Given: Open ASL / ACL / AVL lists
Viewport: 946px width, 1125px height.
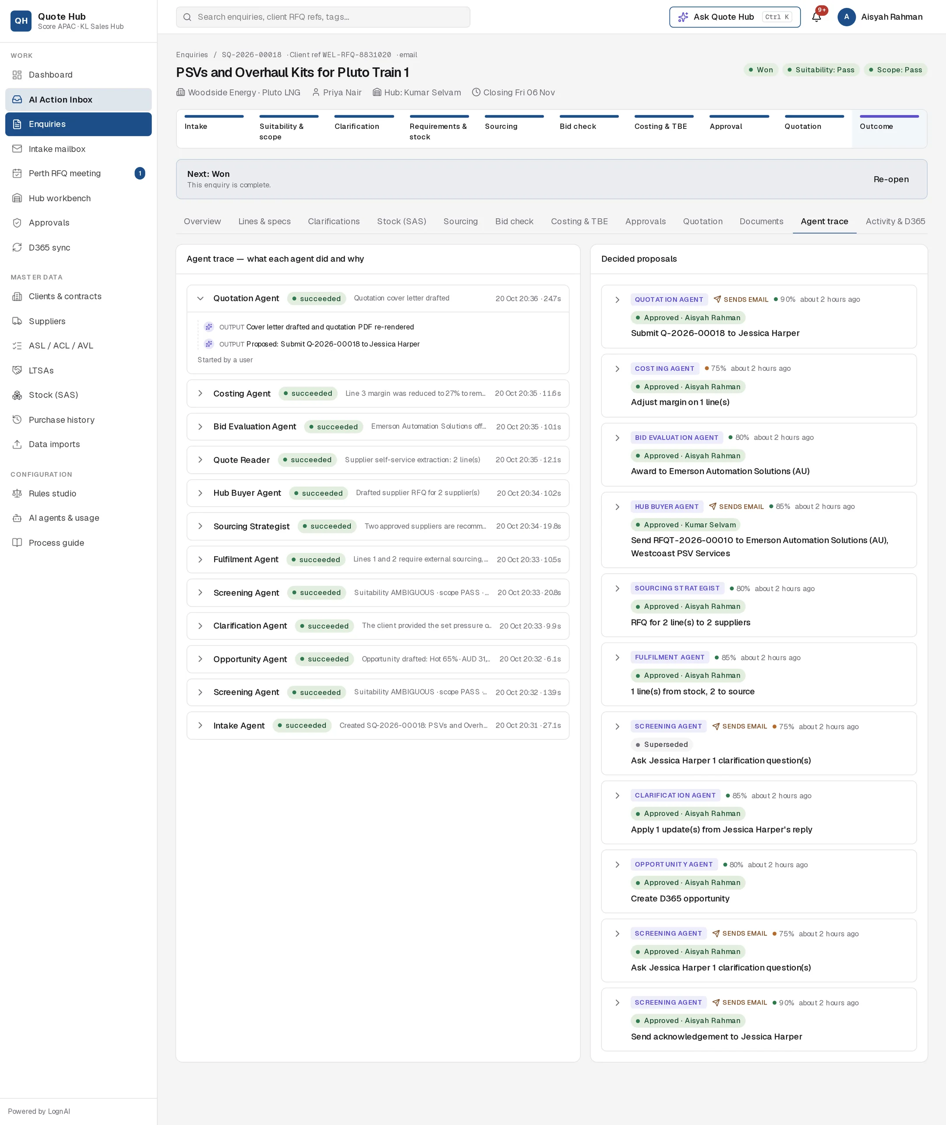Looking at the screenshot, I should [x=78, y=346].
